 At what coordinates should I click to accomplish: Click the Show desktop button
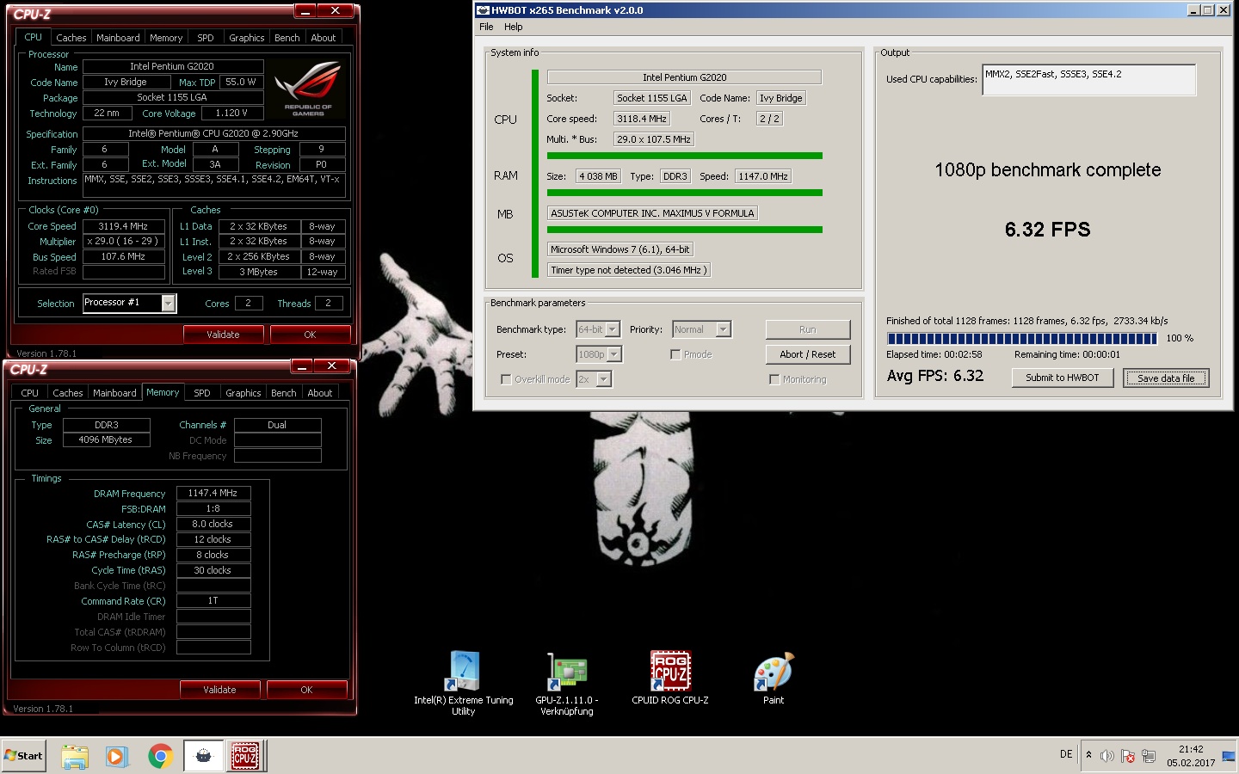coord(1230,756)
